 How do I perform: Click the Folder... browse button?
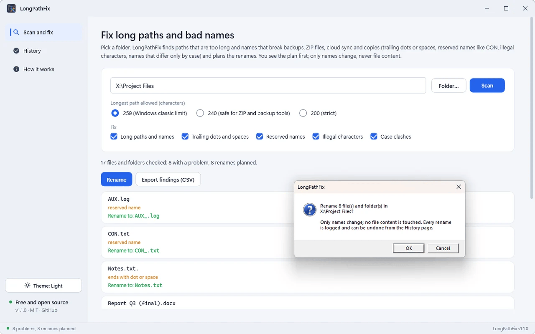click(x=448, y=86)
